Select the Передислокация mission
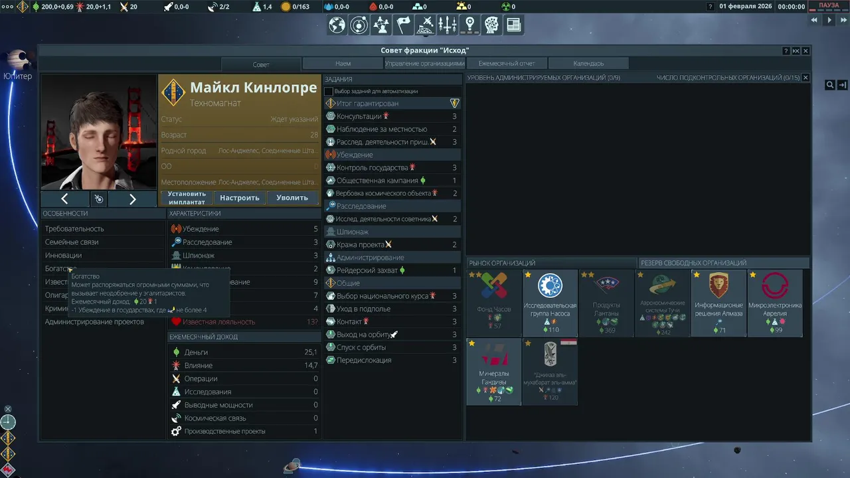This screenshot has height=478, width=850. point(392,360)
